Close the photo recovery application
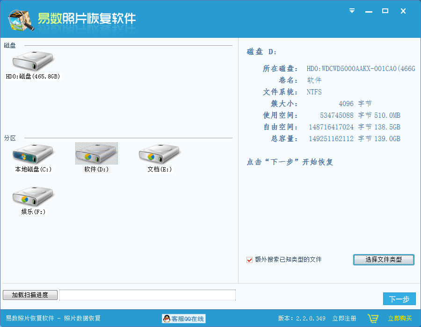 tap(403, 11)
